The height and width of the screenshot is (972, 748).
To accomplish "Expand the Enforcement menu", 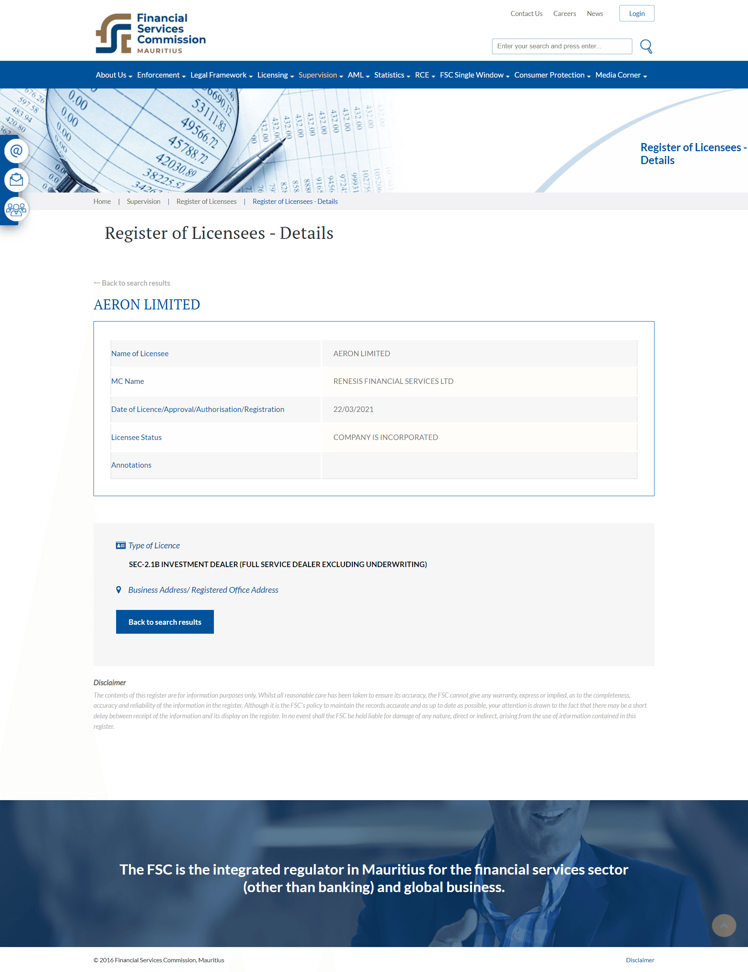I will 161,75.
